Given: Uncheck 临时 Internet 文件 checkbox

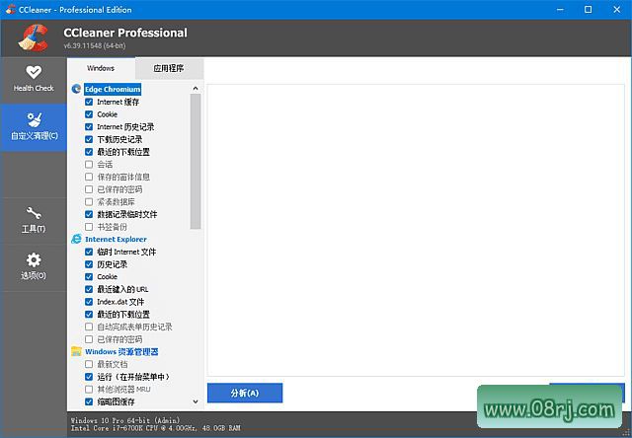Looking at the screenshot, I should (x=89, y=252).
